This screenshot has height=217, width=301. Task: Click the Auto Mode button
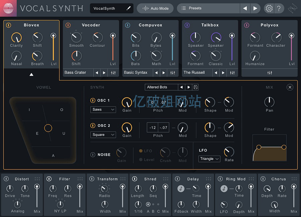tap(155, 8)
